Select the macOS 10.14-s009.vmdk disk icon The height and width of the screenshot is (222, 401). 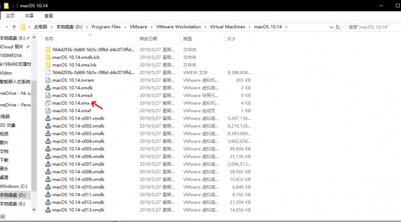48,179
